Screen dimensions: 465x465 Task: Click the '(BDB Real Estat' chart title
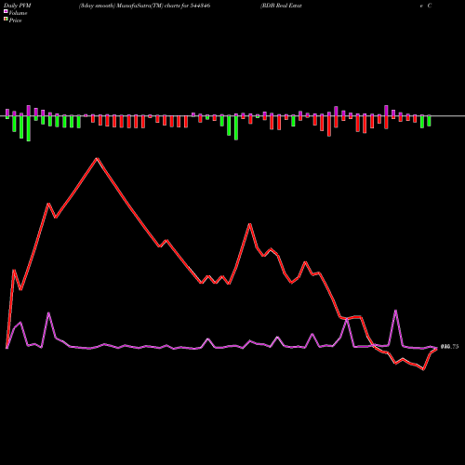(281, 6)
